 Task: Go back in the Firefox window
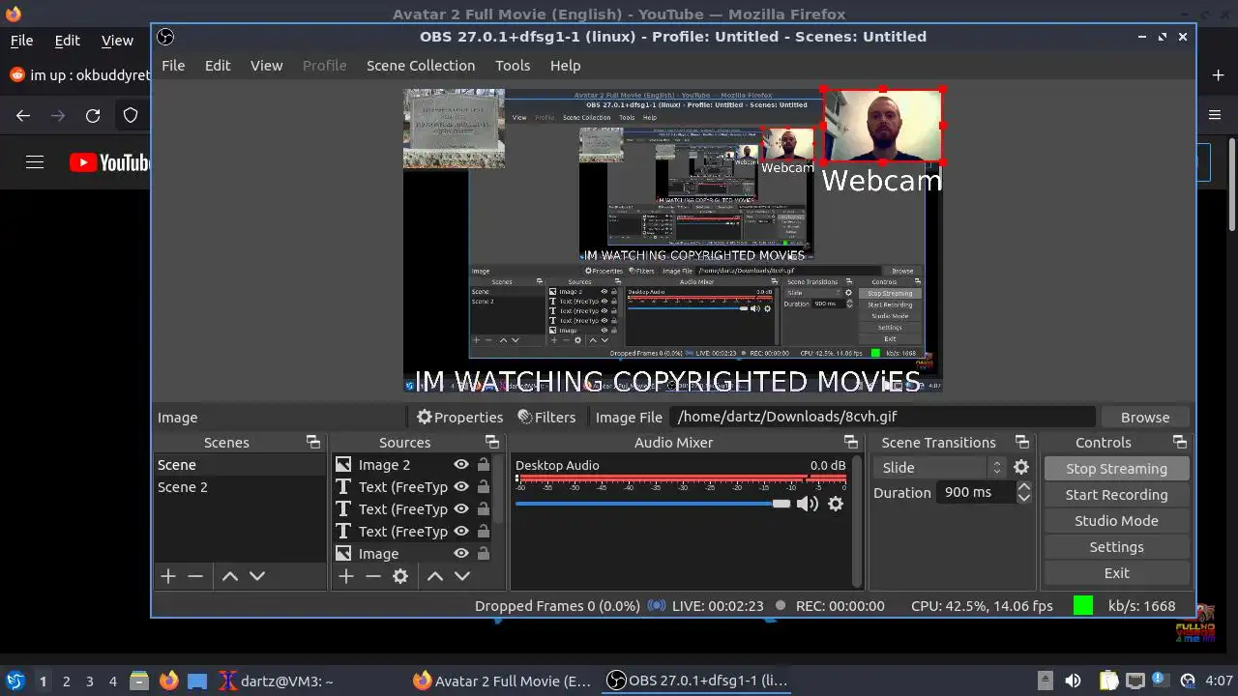(23, 116)
